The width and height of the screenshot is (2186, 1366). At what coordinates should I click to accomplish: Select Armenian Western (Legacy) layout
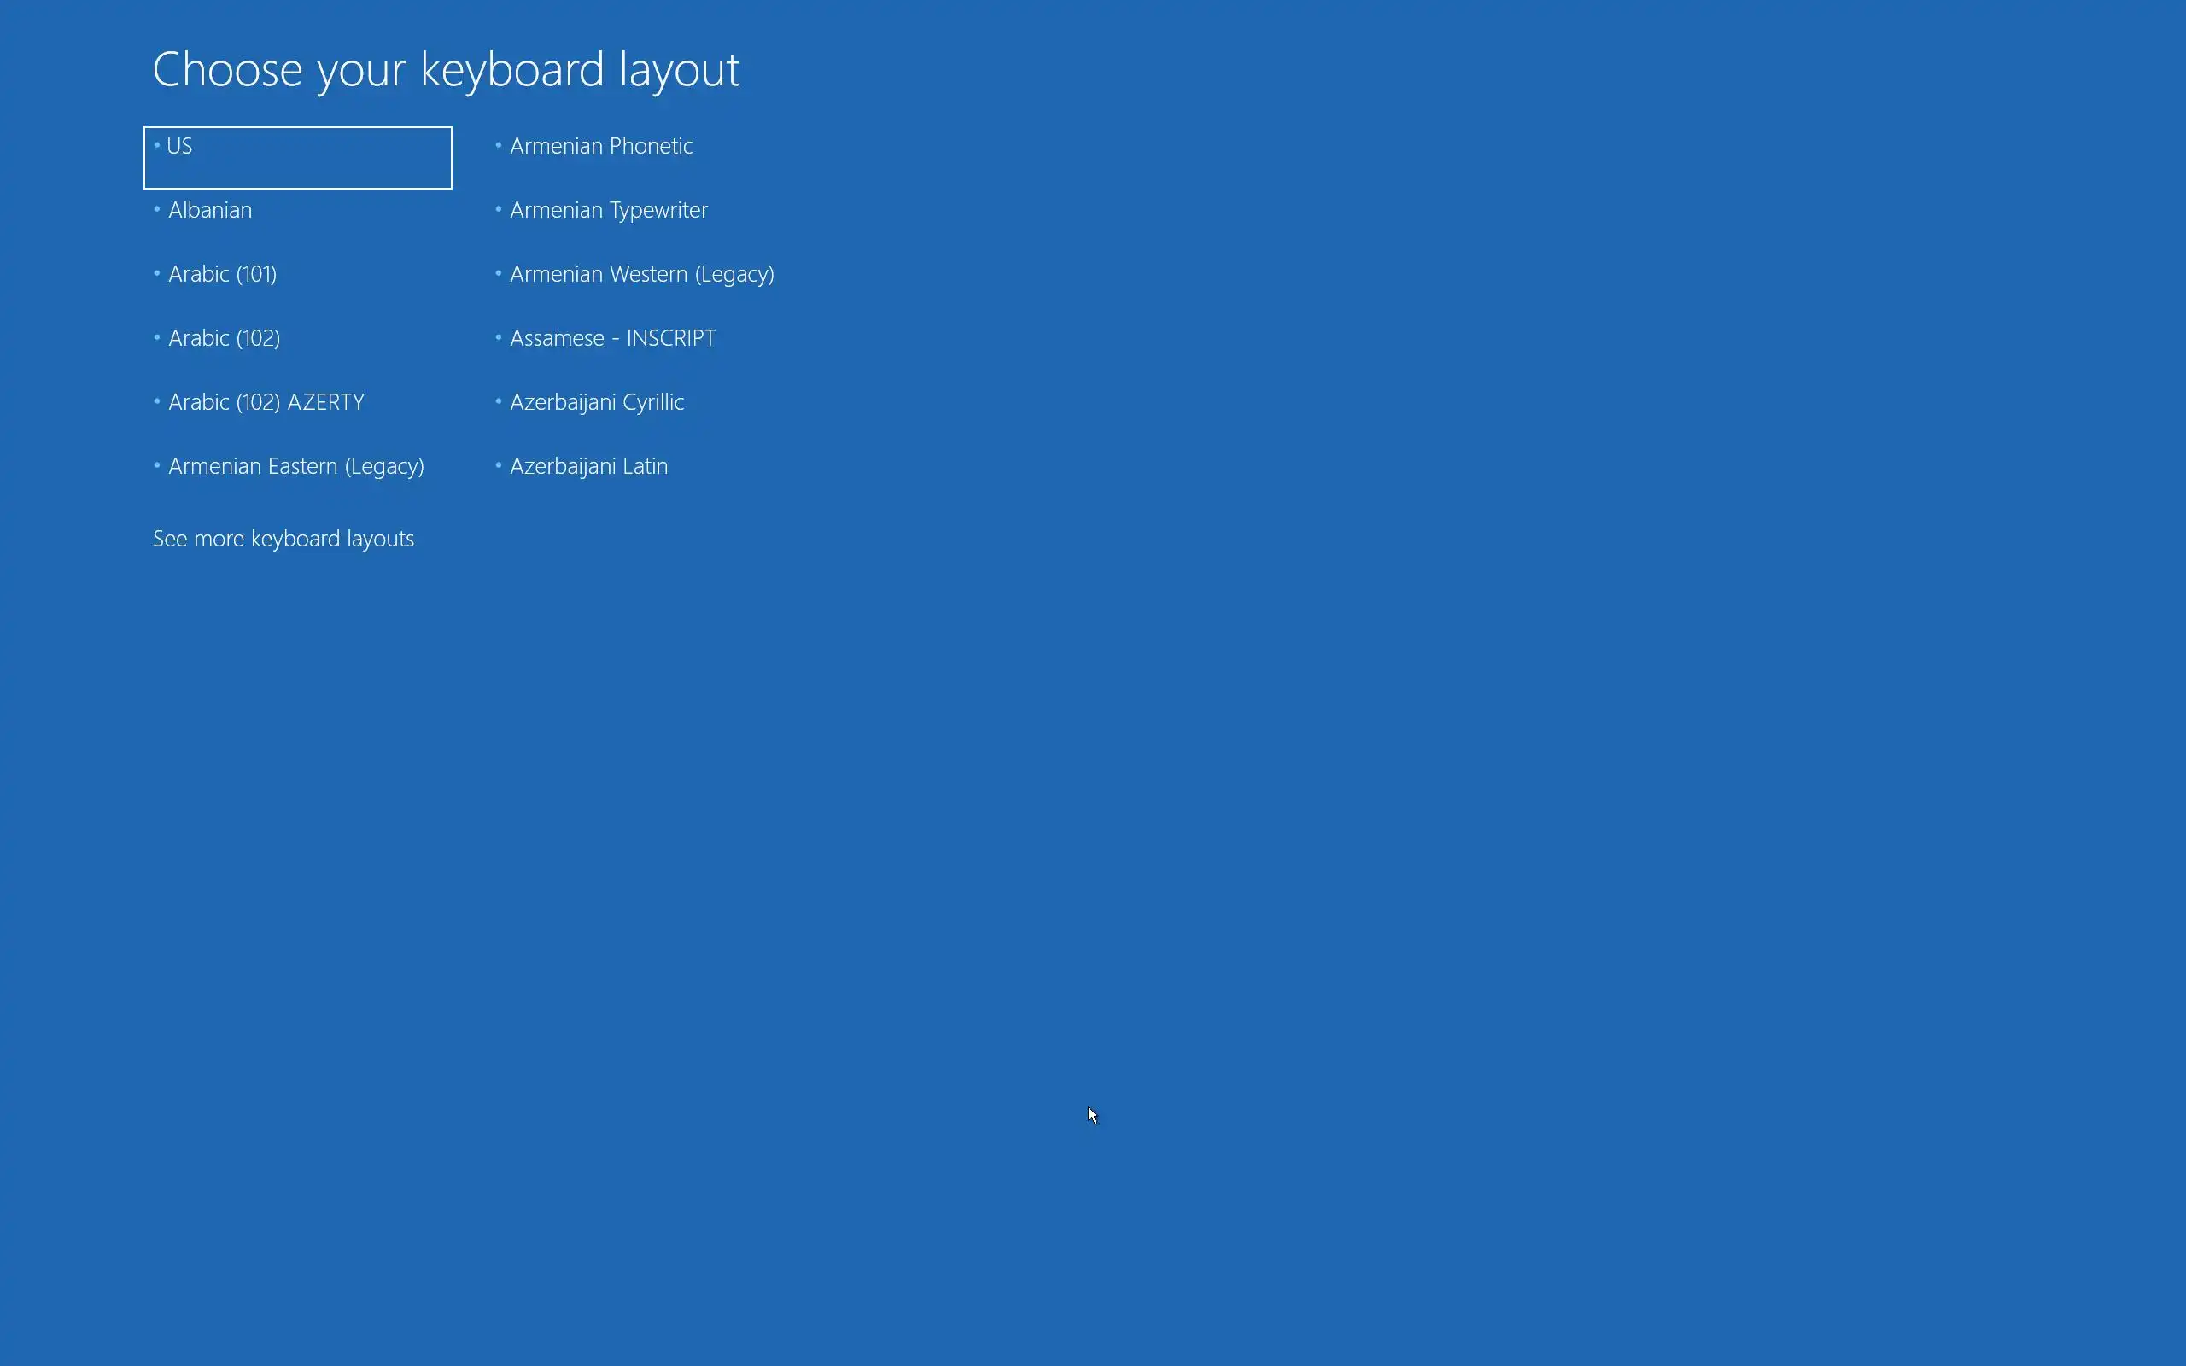pyautogui.click(x=641, y=275)
